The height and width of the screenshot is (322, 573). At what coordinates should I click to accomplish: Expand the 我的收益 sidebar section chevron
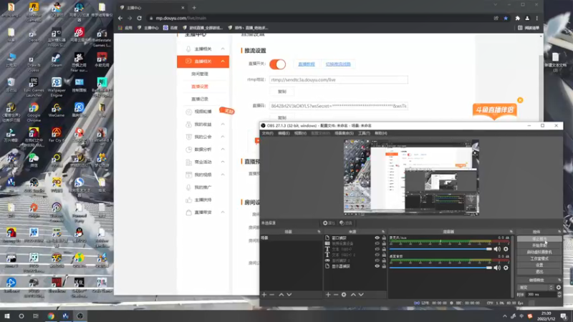click(223, 125)
